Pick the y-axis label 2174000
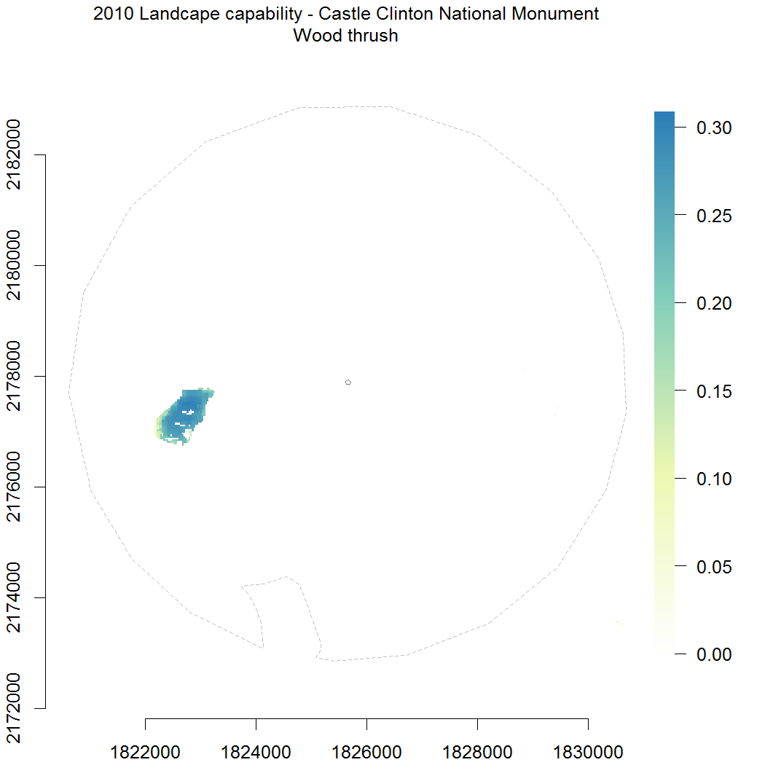 click(x=14, y=597)
